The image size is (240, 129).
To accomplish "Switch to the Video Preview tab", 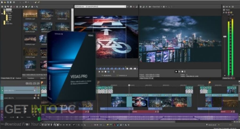I will (144, 78).
